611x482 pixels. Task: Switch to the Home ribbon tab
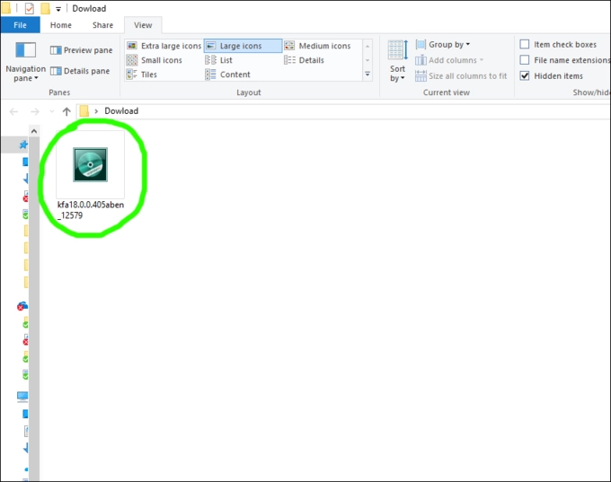point(61,25)
